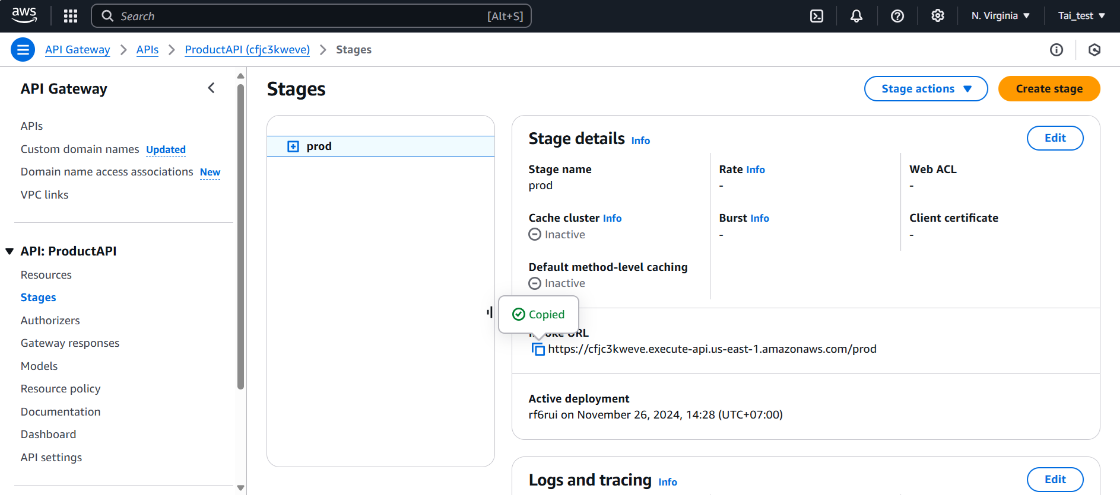This screenshot has width=1120, height=495.
Task: Go to APIs breadcrumb link
Action: click(x=147, y=50)
